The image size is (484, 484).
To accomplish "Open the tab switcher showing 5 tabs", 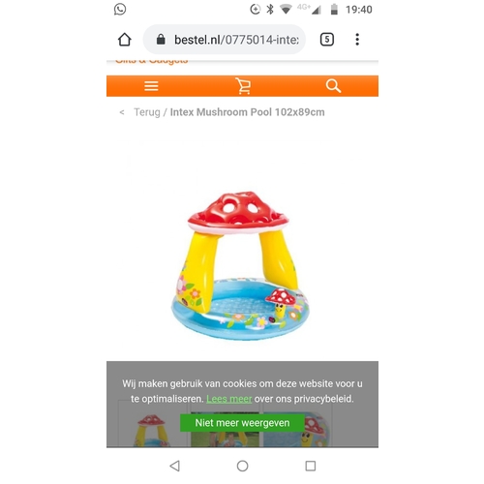I will [327, 40].
